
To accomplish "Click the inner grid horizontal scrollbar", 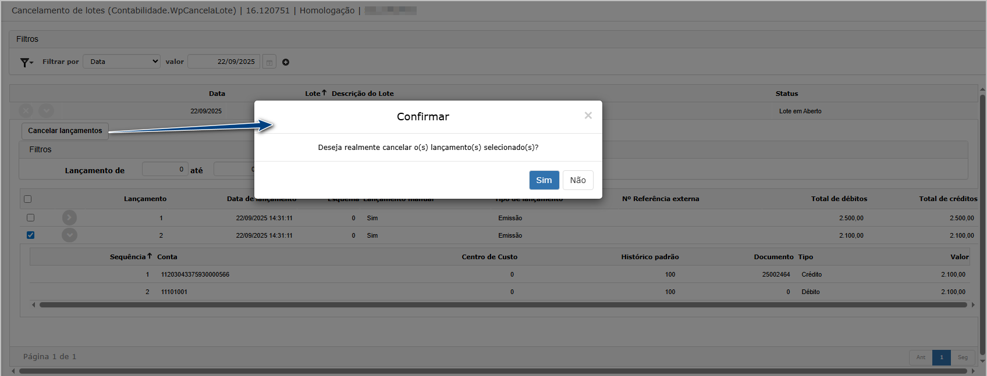I will [x=503, y=305].
